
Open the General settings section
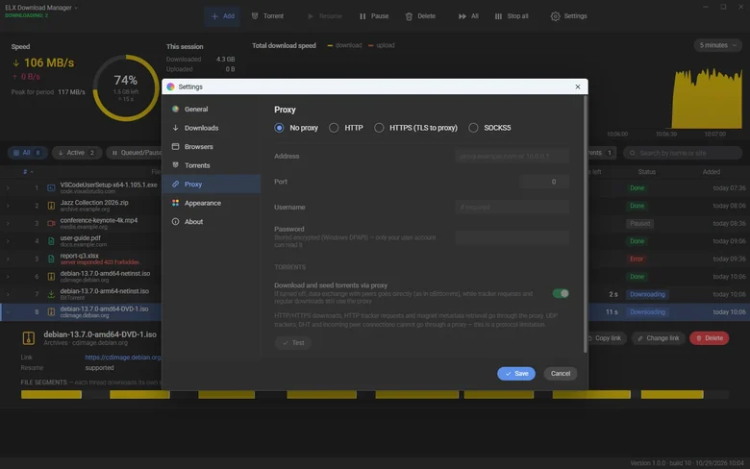[x=211, y=109]
